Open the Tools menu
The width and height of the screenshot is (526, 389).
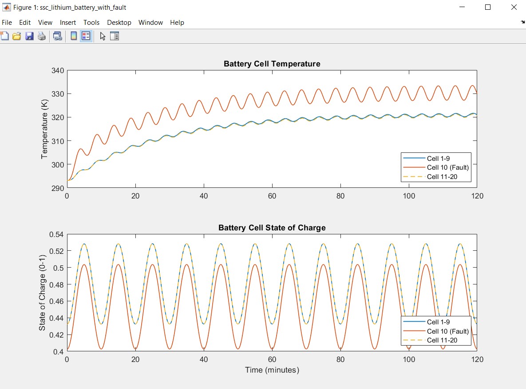(x=91, y=23)
